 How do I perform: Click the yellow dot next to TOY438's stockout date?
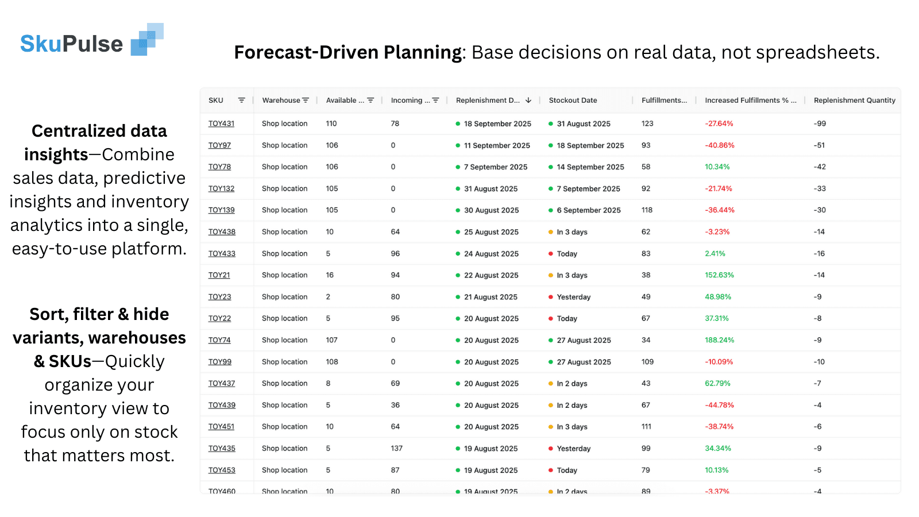tap(550, 232)
